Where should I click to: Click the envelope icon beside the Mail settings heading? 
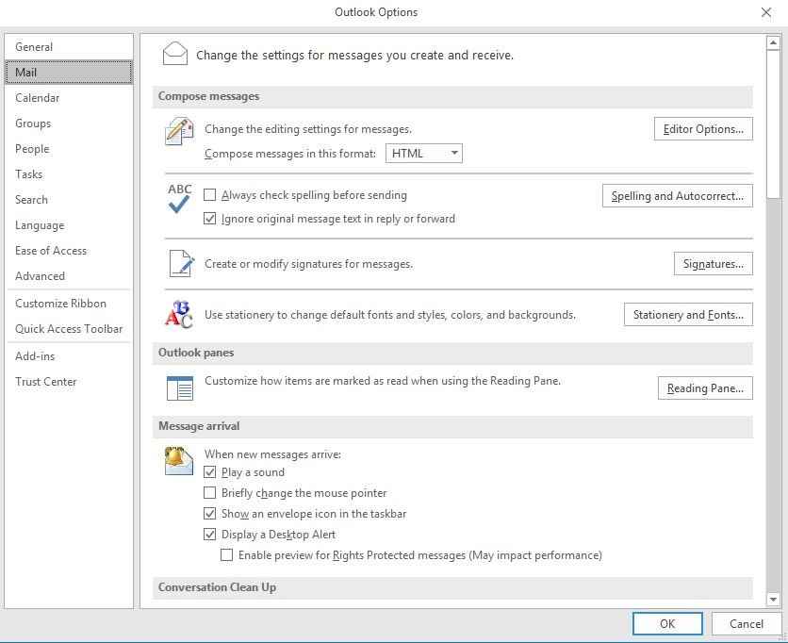[175, 54]
